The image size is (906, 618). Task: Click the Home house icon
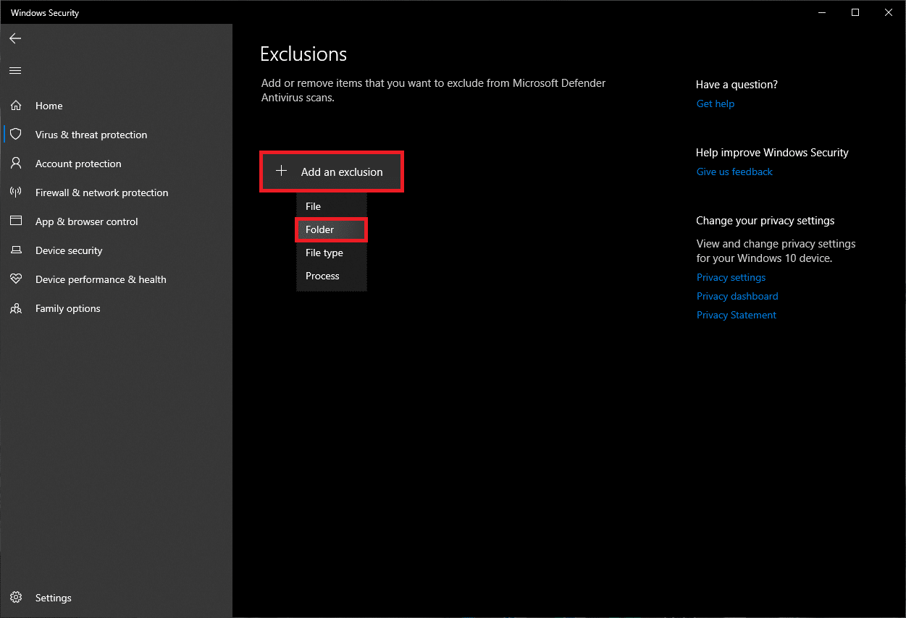16,106
